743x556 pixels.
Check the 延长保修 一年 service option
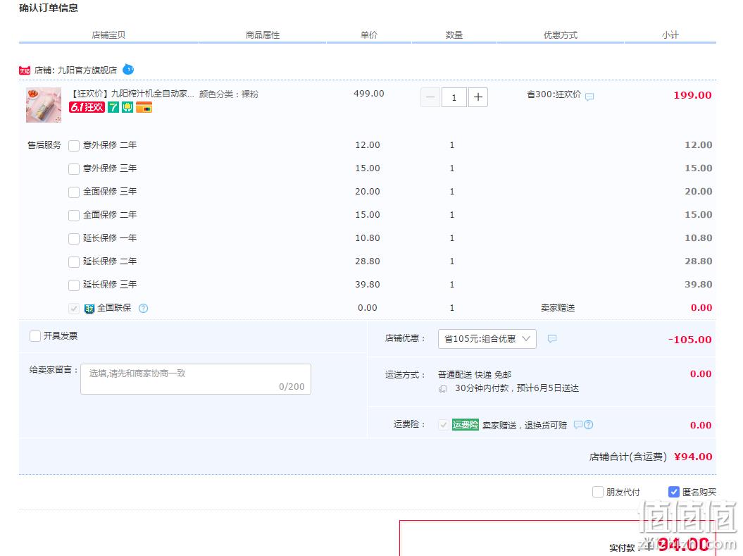tap(74, 238)
